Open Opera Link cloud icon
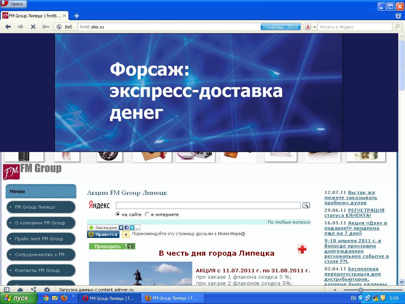 coord(20,290)
